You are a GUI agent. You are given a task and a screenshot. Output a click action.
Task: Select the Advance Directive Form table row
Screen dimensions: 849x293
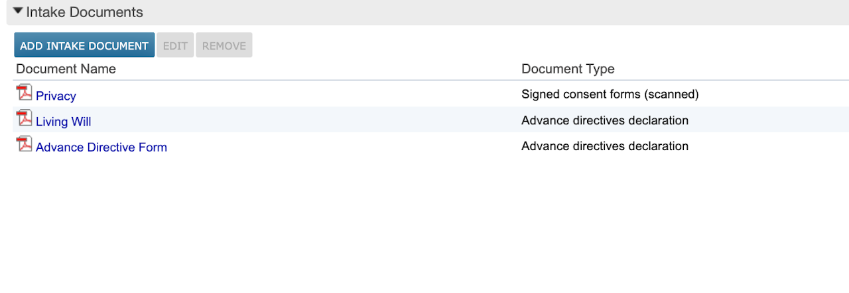tap(332, 146)
